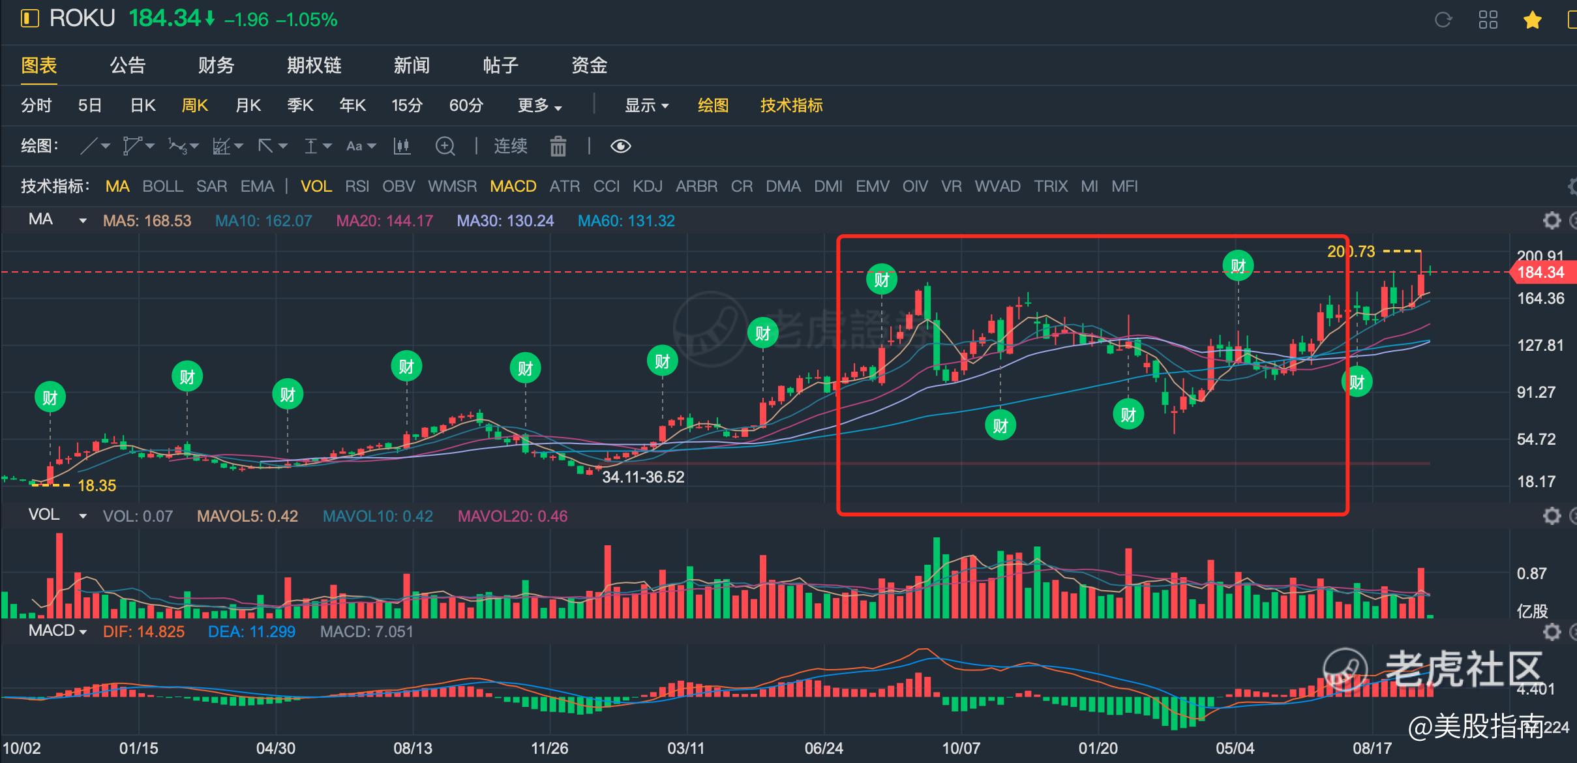The width and height of the screenshot is (1577, 763).
Task: Open the four-square grid layout icon
Action: [1488, 20]
